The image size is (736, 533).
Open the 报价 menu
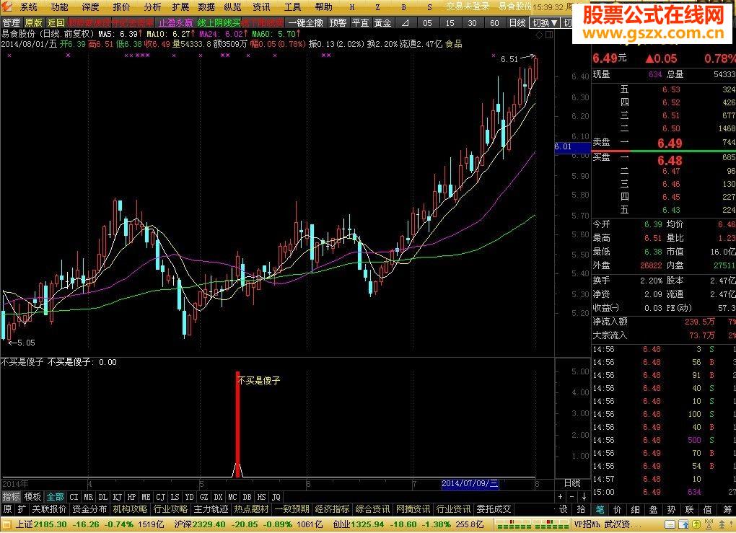121,7
